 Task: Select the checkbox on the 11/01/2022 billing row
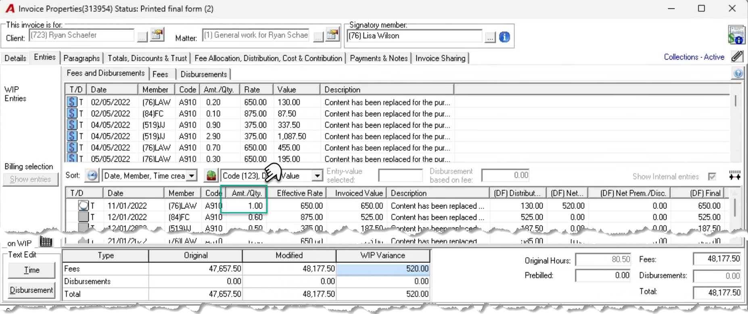pos(83,206)
